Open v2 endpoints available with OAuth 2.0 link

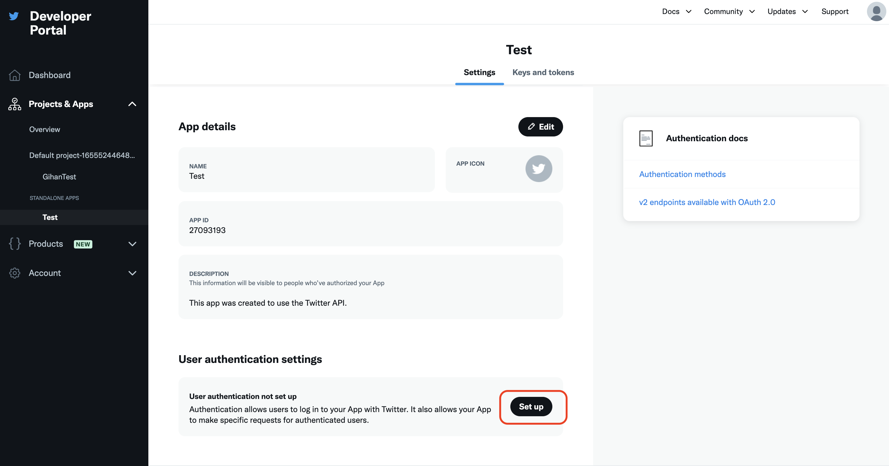click(707, 202)
